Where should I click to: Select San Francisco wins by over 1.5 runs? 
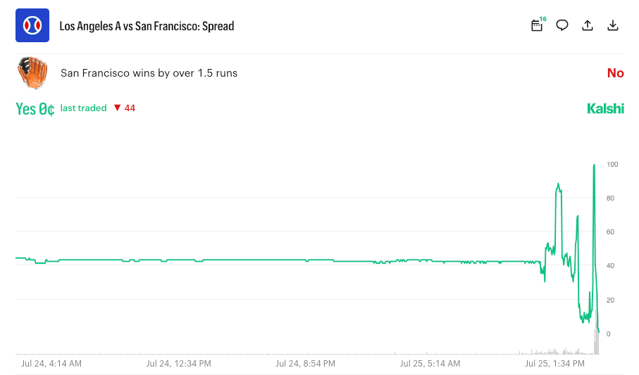(149, 73)
